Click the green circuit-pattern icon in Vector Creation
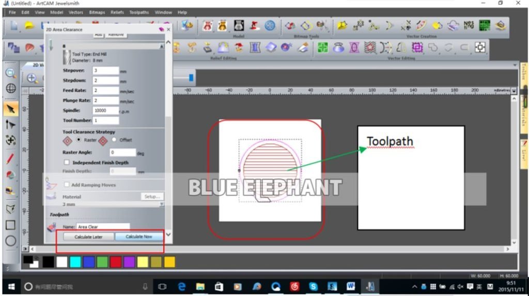 point(485,25)
